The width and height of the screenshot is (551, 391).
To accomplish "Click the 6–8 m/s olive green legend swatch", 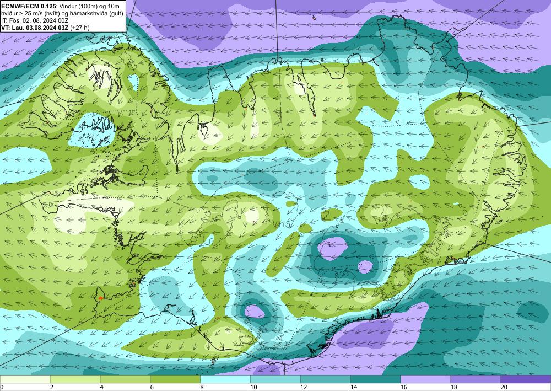I will tap(175, 379).
